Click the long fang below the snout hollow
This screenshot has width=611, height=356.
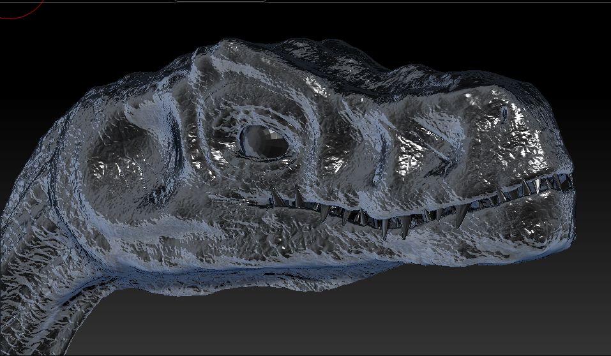(x=459, y=215)
